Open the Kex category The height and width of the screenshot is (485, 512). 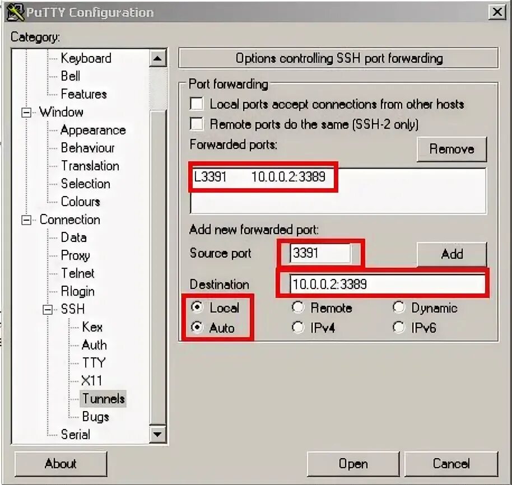(x=92, y=327)
